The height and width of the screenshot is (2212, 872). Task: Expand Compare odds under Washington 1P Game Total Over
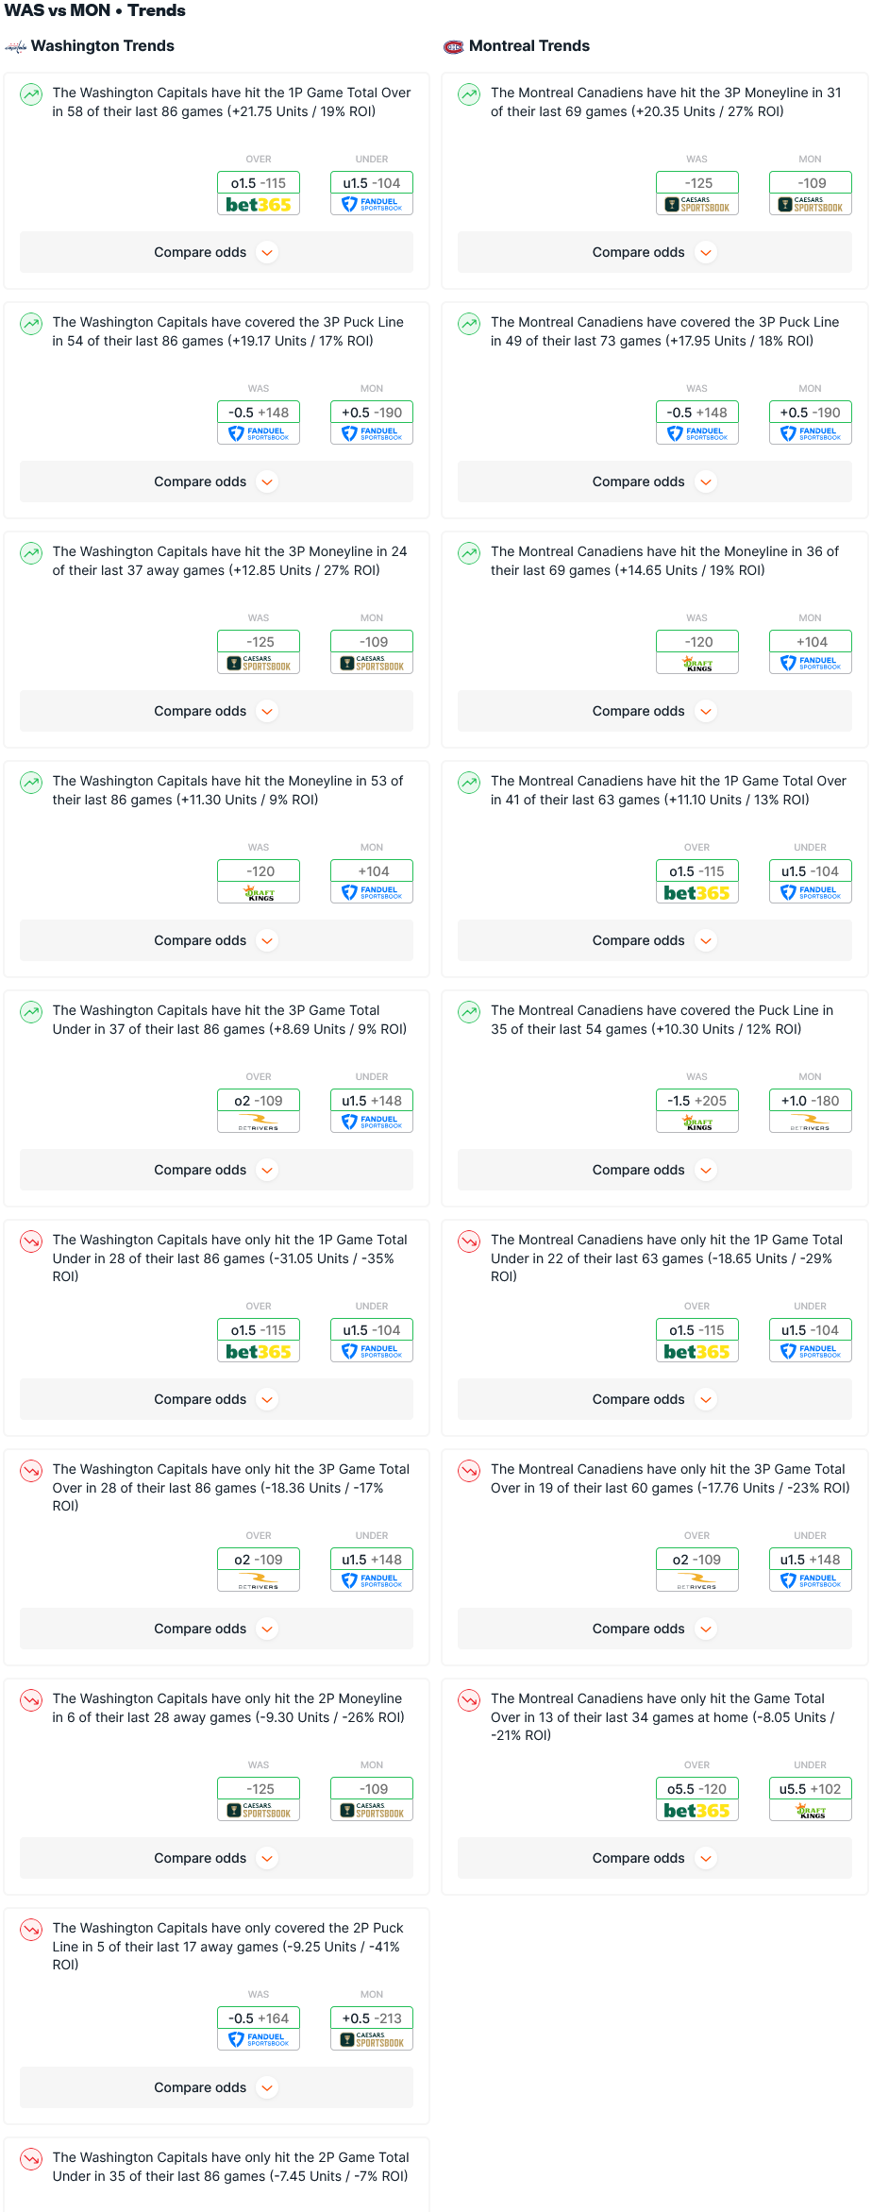tap(216, 252)
